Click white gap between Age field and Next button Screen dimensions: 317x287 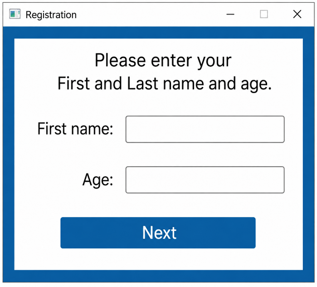point(158,205)
